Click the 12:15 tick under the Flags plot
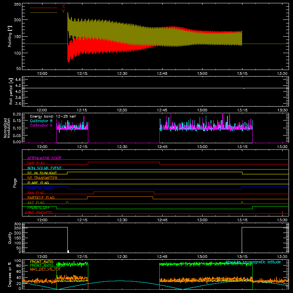Viewport: 293px width, 293px height. tap(82, 220)
